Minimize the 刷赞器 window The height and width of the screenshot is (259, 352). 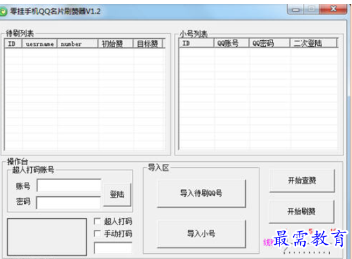pyautogui.click(x=296, y=10)
